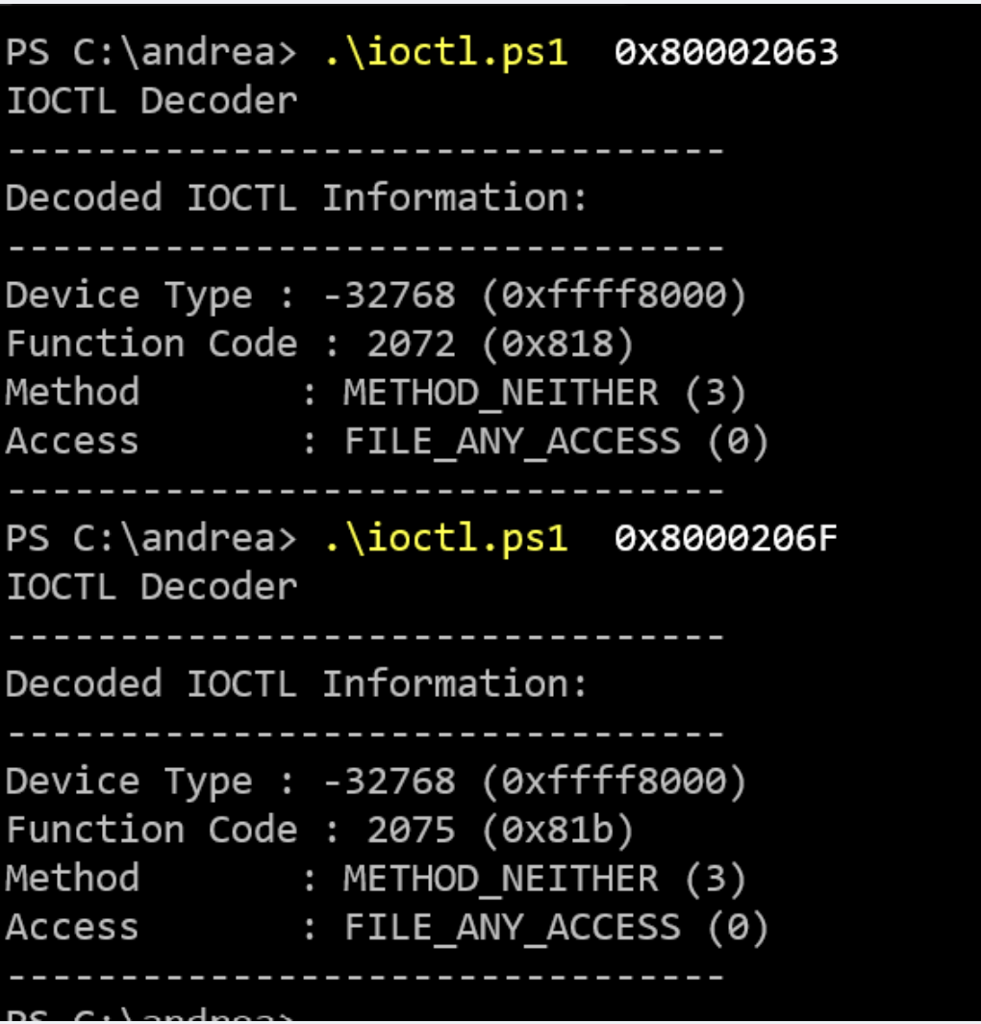Click the first Device Type -32768 line
981x1024 pixels.
(376, 295)
